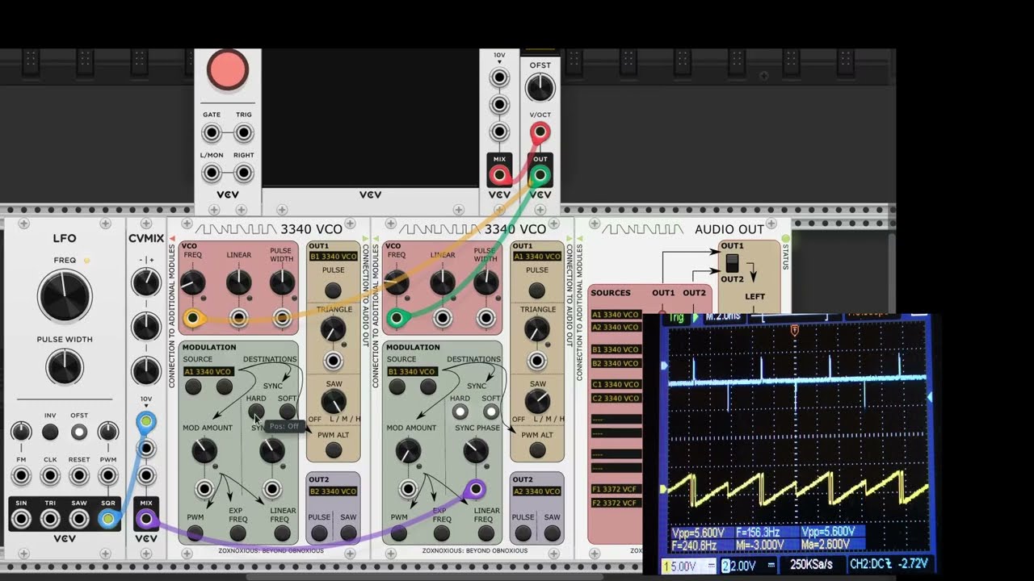Toggle HARD sync on the right 3340 VCO
The image size is (1034, 581).
point(460,412)
